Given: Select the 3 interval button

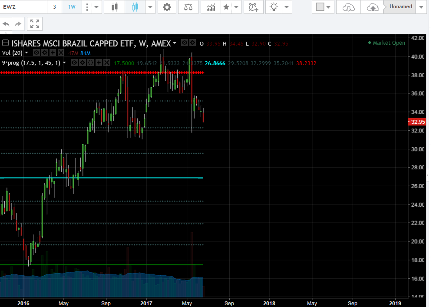Looking at the screenshot, I should point(54,7).
